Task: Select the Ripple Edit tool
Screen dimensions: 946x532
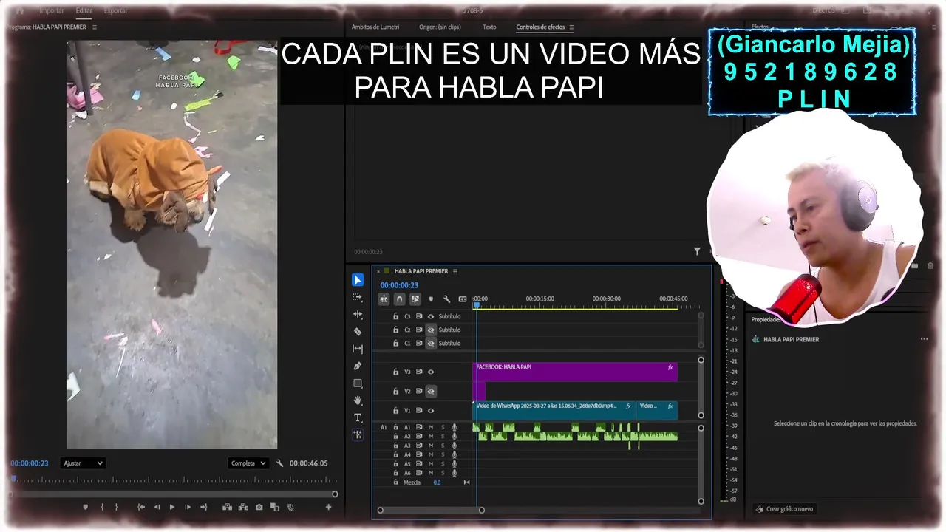Action: pyautogui.click(x=358, y=314)
